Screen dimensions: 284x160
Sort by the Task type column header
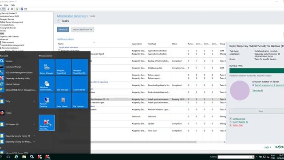pos(152,44)
